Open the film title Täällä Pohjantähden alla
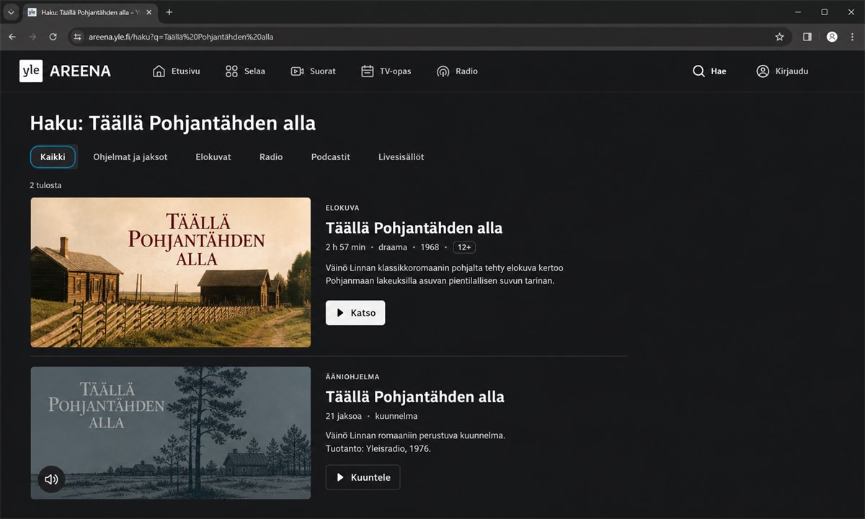The image size is (865, 519). pos(414,228)
